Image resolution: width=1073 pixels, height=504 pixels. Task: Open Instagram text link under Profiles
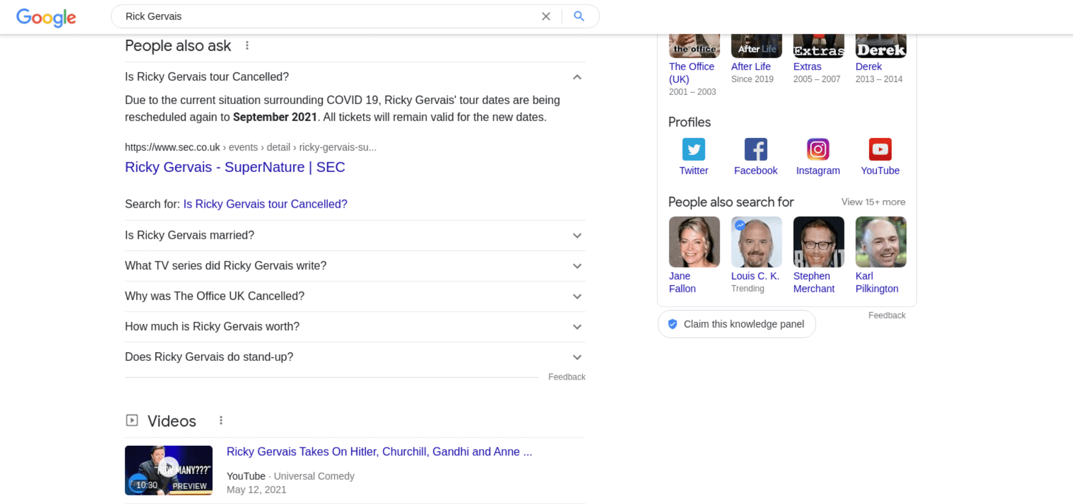tap(818, 171)
